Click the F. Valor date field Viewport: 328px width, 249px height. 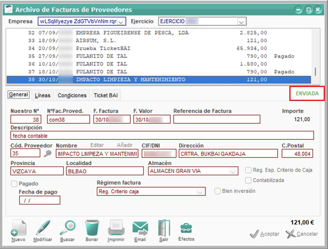(x=152, y=119)
